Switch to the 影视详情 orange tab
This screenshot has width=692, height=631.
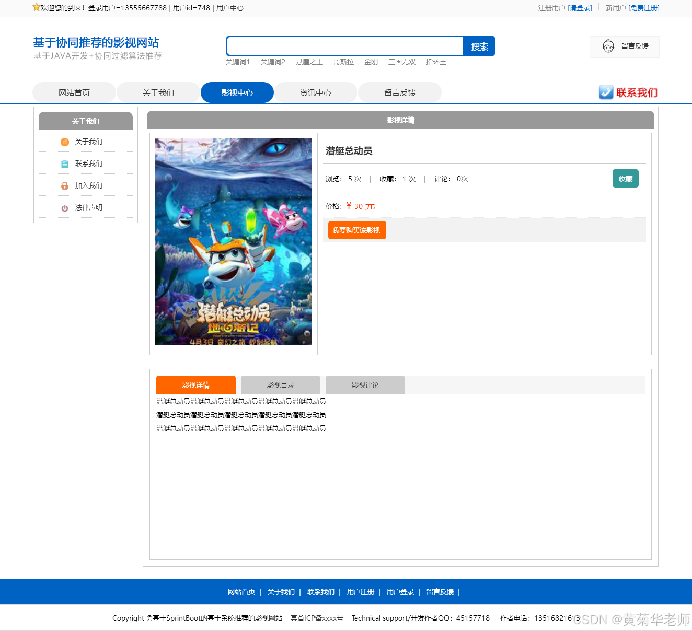coord(196,385)
